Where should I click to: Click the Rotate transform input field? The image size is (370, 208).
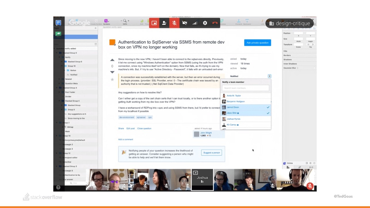click(x=298, y=45)
